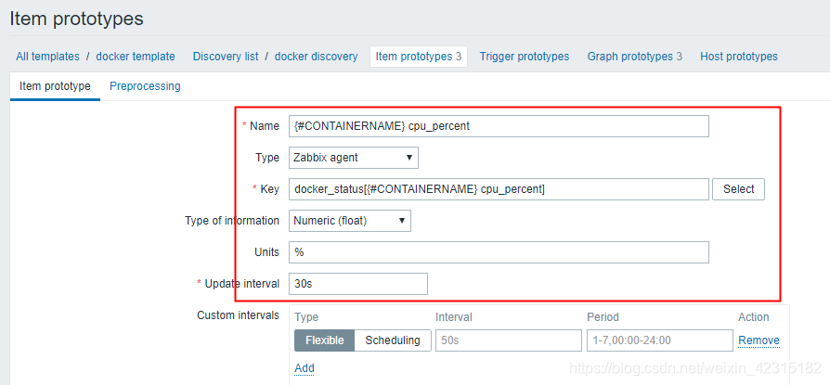Remove the custom interval row
This screenshot has height=385, width=830.
[x=759, y=340]
